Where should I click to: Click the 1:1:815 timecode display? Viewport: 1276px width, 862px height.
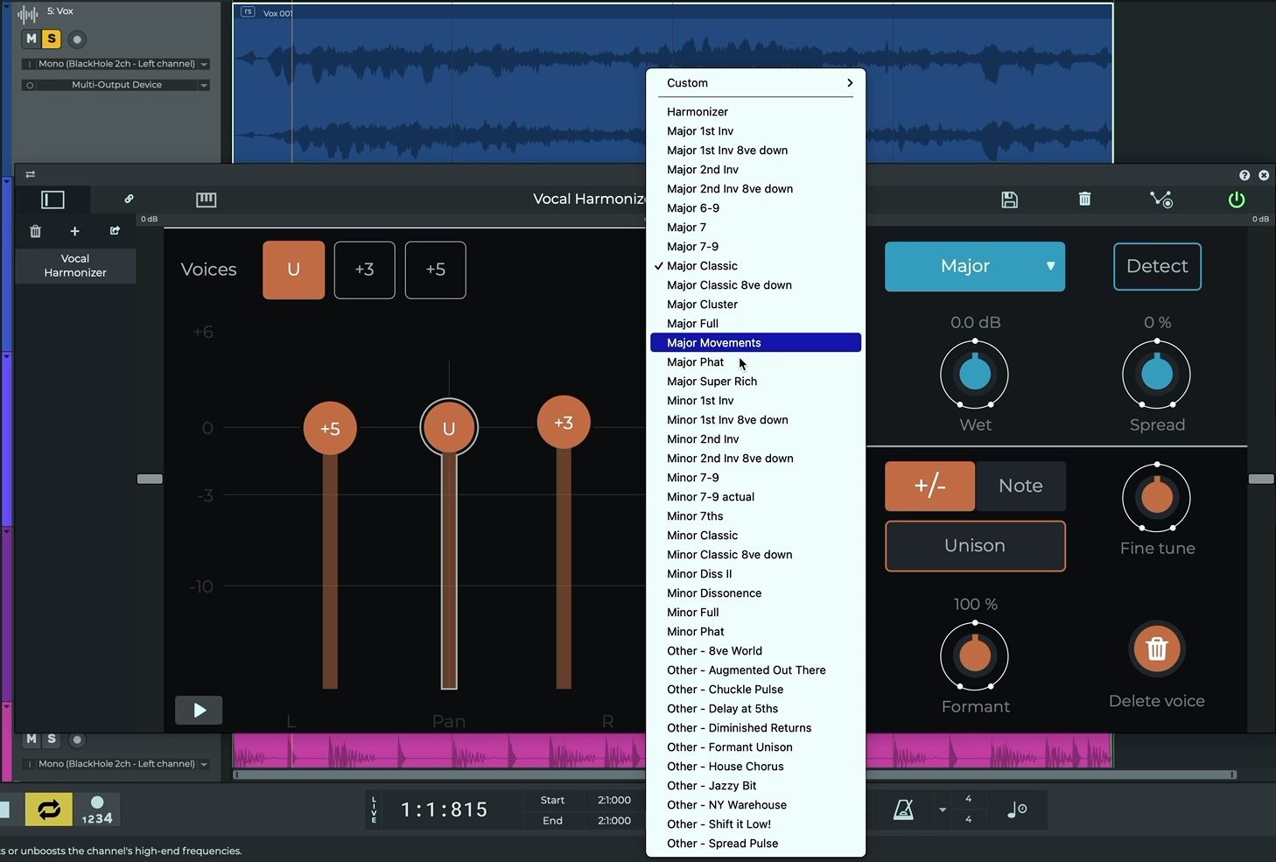click(x=445, y=810)
